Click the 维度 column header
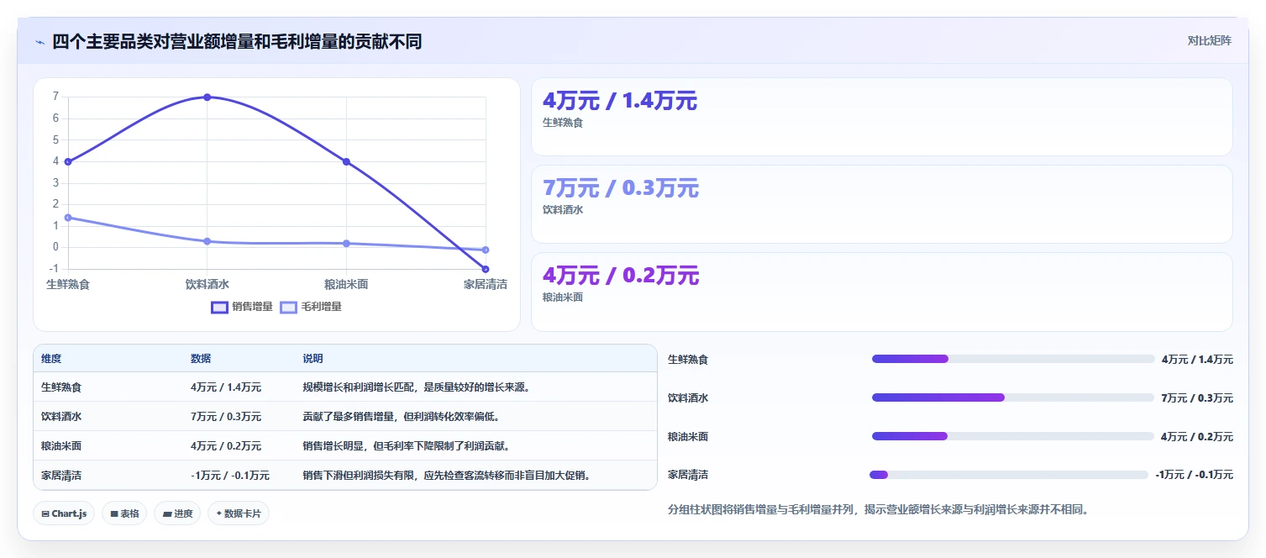Image resolution: width=1266 pixels, height=558 pixels. (51, 359)
